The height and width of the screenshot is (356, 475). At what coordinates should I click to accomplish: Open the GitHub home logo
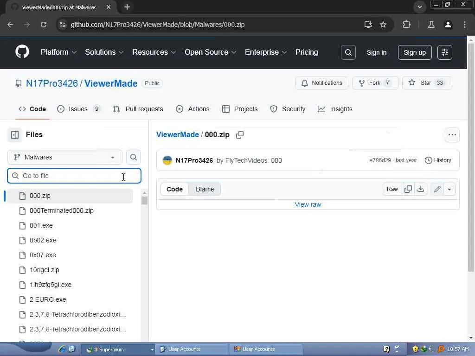click(x=22, y=52)
